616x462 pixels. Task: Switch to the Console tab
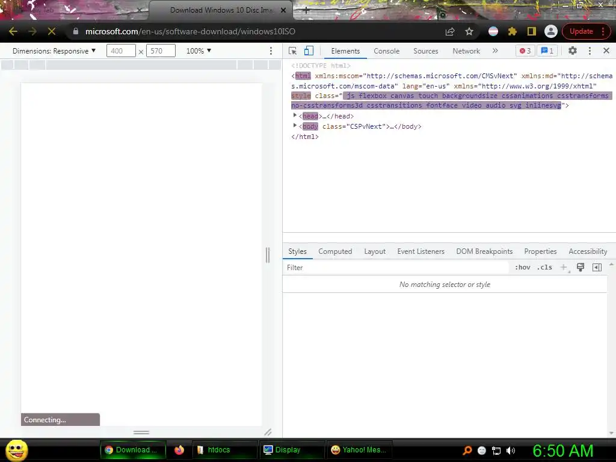pyautogui.click(x=387, y=51)
